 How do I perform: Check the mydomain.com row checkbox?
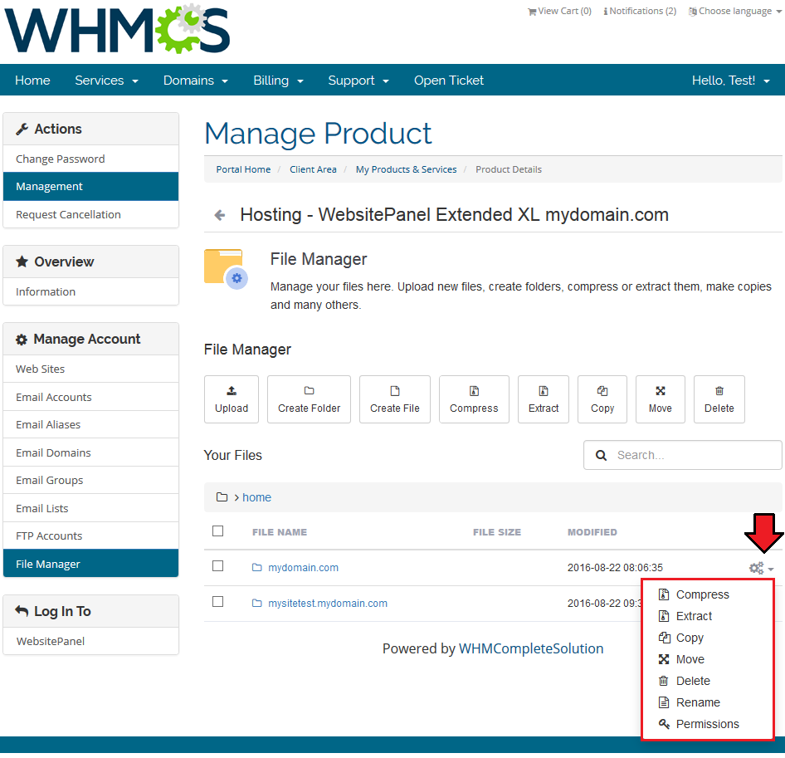[x=217, y=566]
